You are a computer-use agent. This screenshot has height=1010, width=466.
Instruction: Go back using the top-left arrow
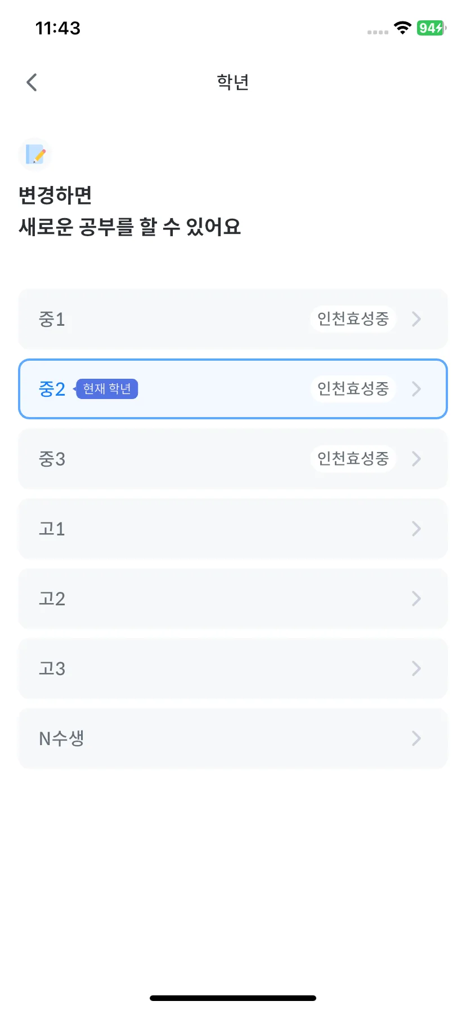[32, 82]
